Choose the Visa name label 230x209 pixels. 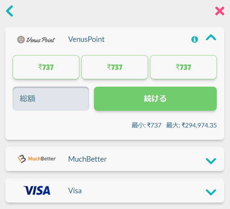[x=75, y=191]
